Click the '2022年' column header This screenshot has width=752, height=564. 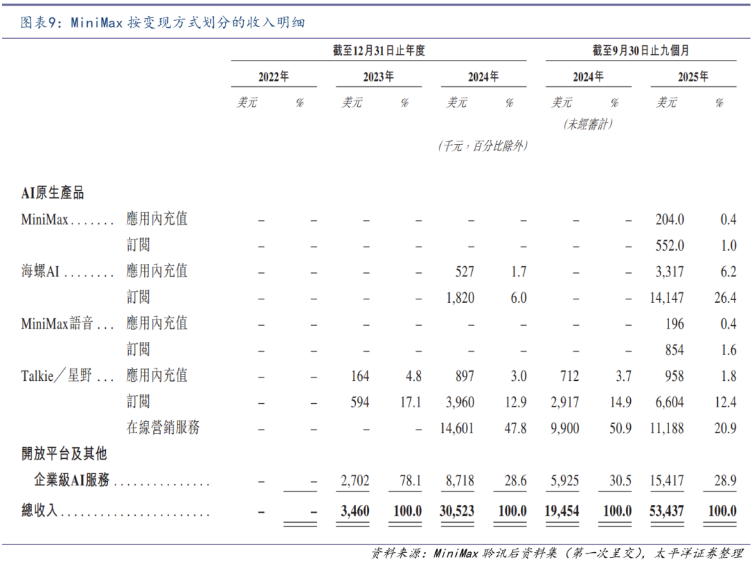pyautogui.click(x=274, y=77)
